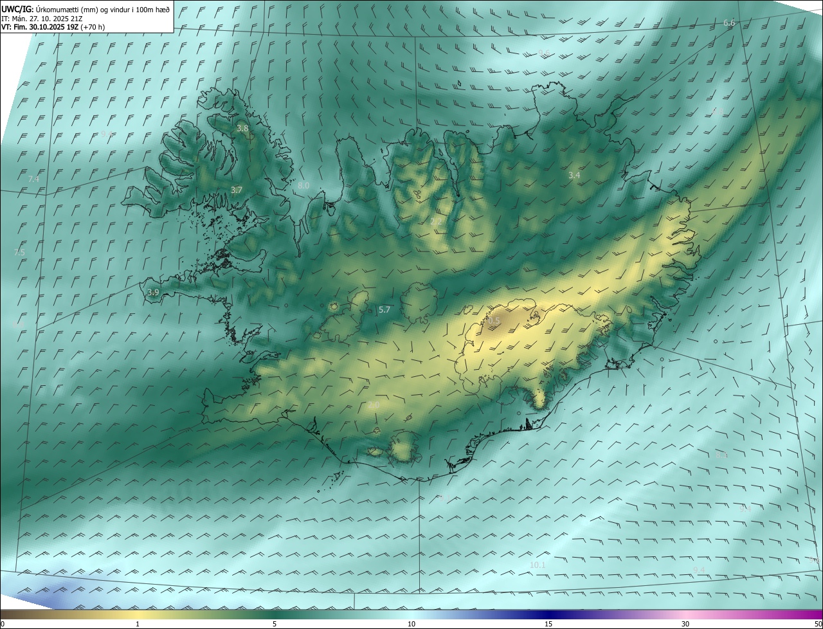Screen dimensions: 823x629
Task: Click the 2.2 value label on the map
Action: (436, 222)
